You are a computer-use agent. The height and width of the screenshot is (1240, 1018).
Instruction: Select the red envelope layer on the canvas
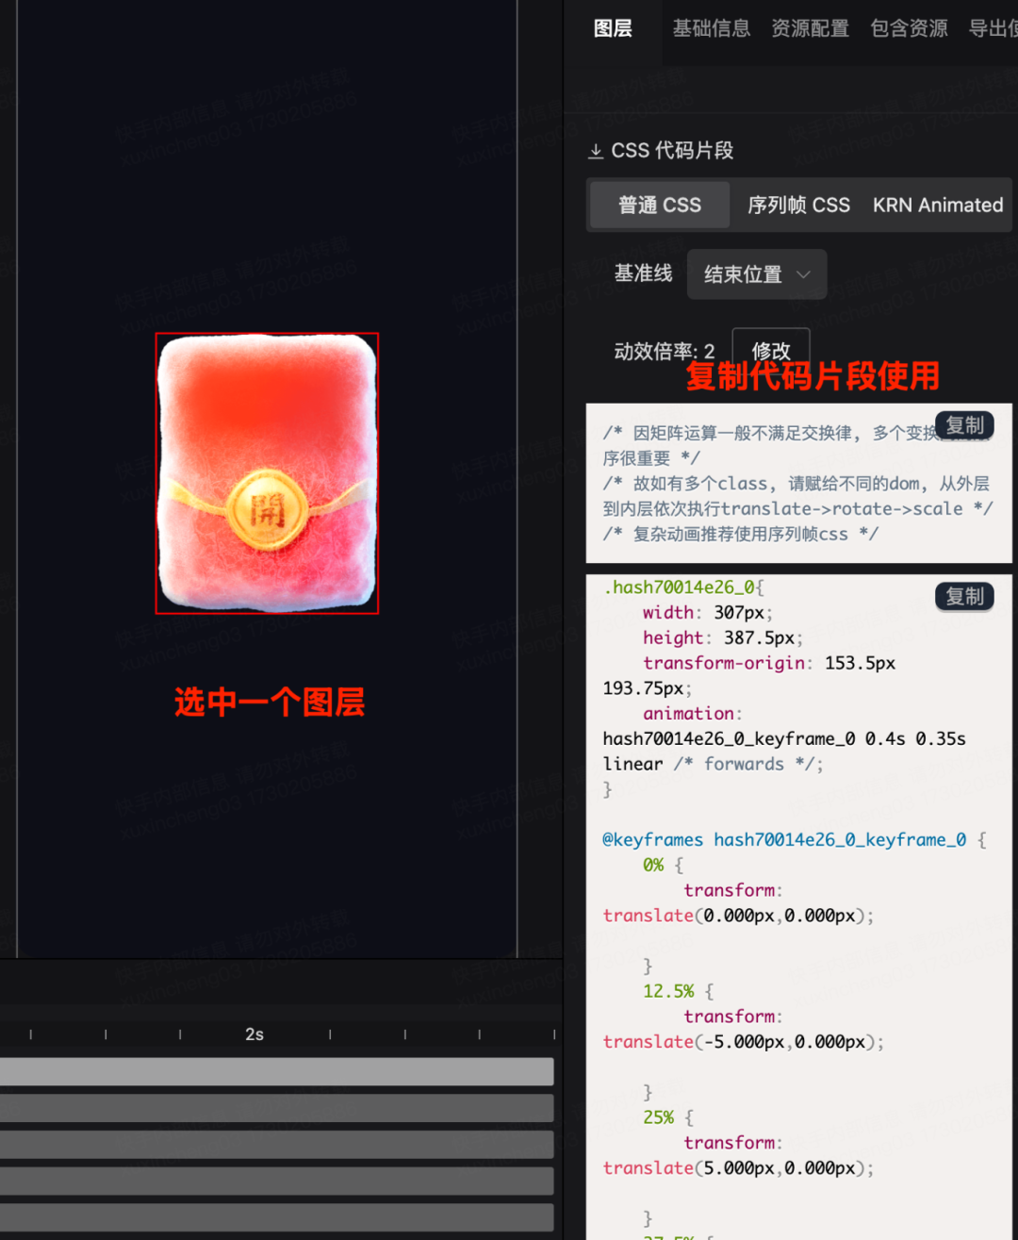[267, 473]
